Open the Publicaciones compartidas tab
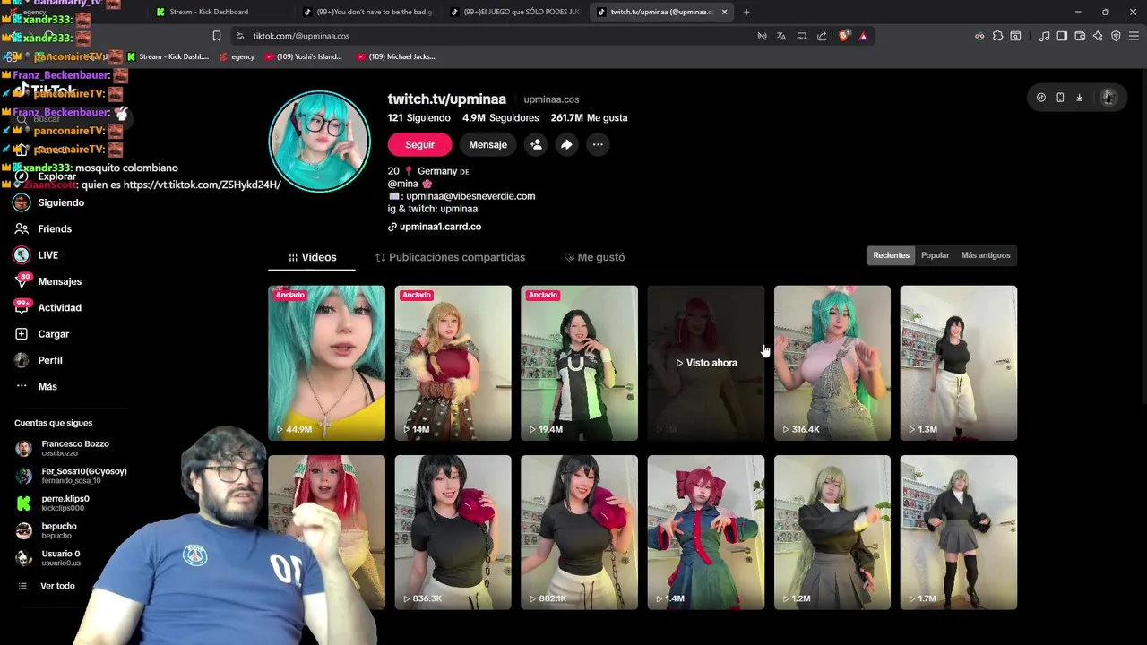 [450, 257]
